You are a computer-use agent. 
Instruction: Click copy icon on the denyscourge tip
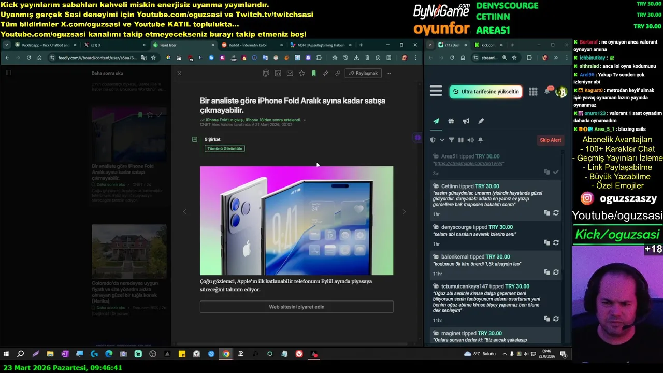click(x=547, y=242)
